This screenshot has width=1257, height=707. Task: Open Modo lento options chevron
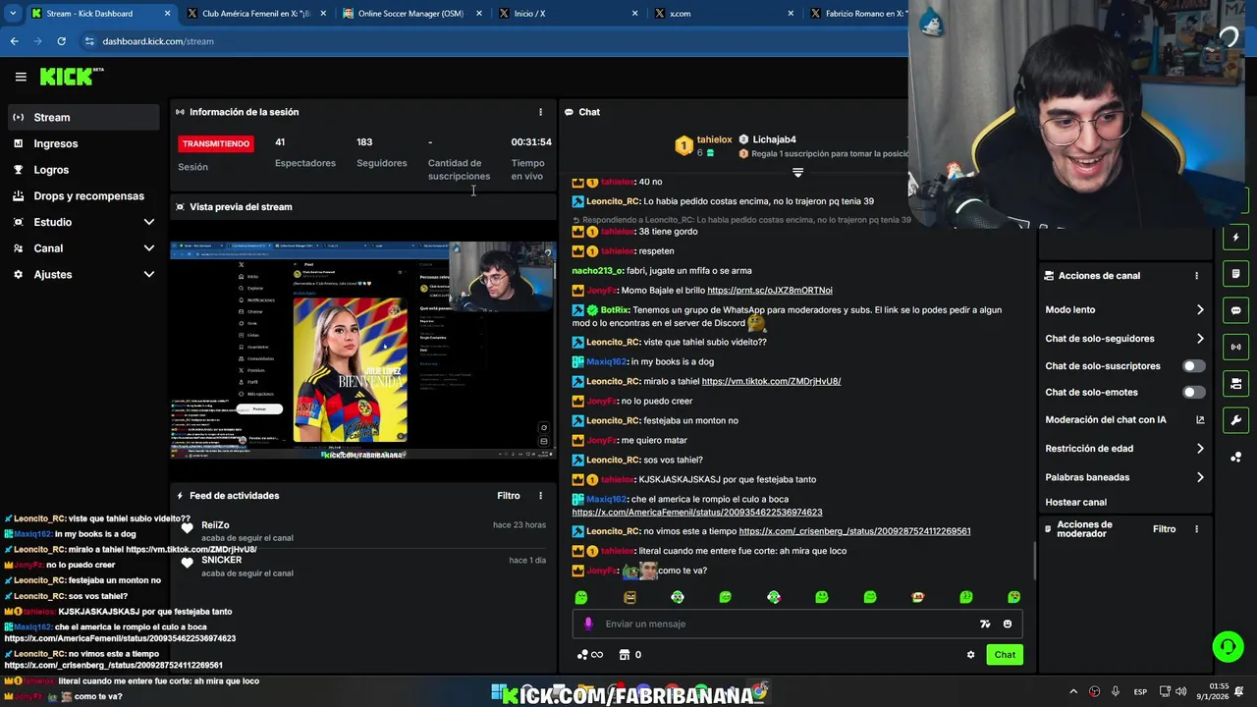1200,310
